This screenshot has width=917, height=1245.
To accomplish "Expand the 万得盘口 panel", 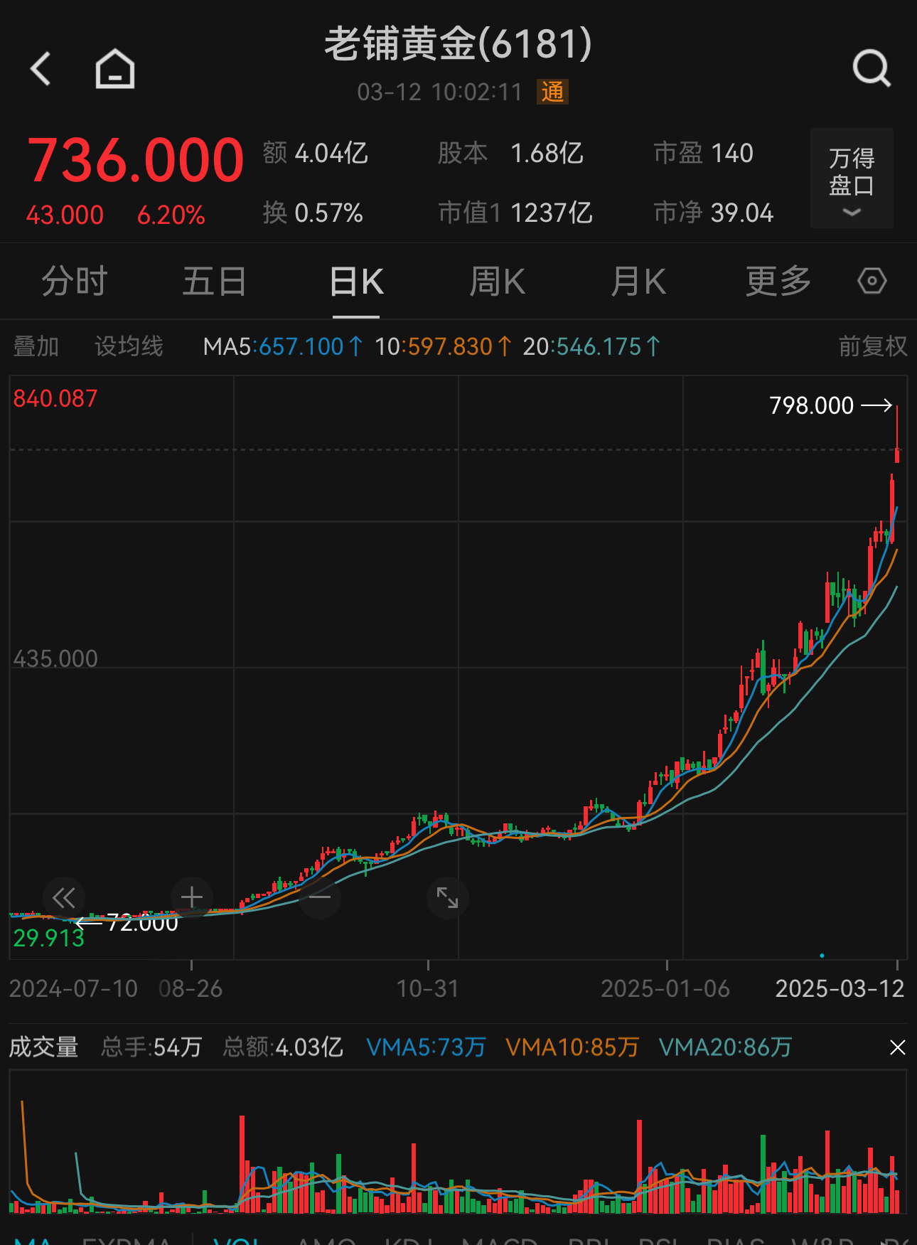I will (852, 178).
